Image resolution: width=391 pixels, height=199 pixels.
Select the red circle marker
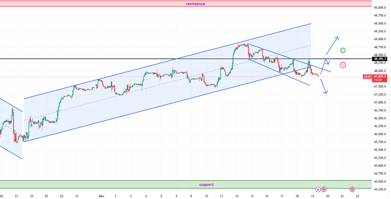point(343,65)
